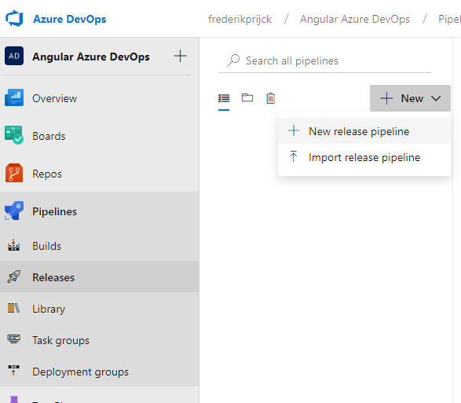
Task: Open Task groups under Pipelines
Action: tap(100, 340)
